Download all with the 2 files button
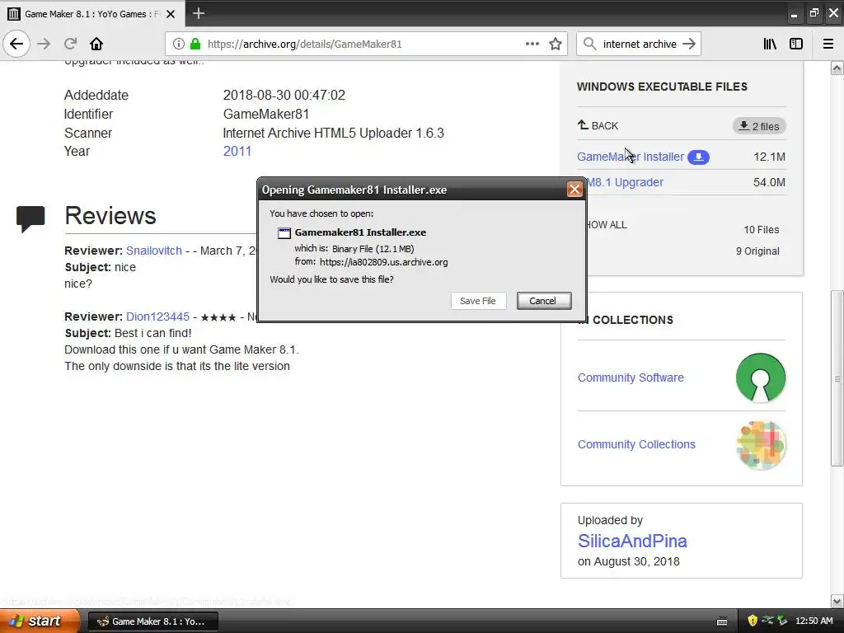 click(x=759, y=126)
